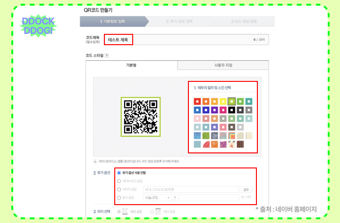Select the red fan-shaped skin

[206, 144]
